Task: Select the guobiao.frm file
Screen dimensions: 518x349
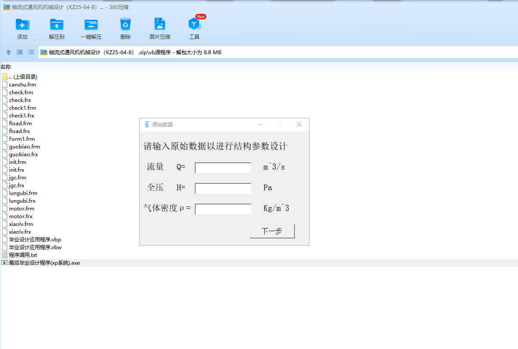Action: pyautogui.click(x=25, y=147)
